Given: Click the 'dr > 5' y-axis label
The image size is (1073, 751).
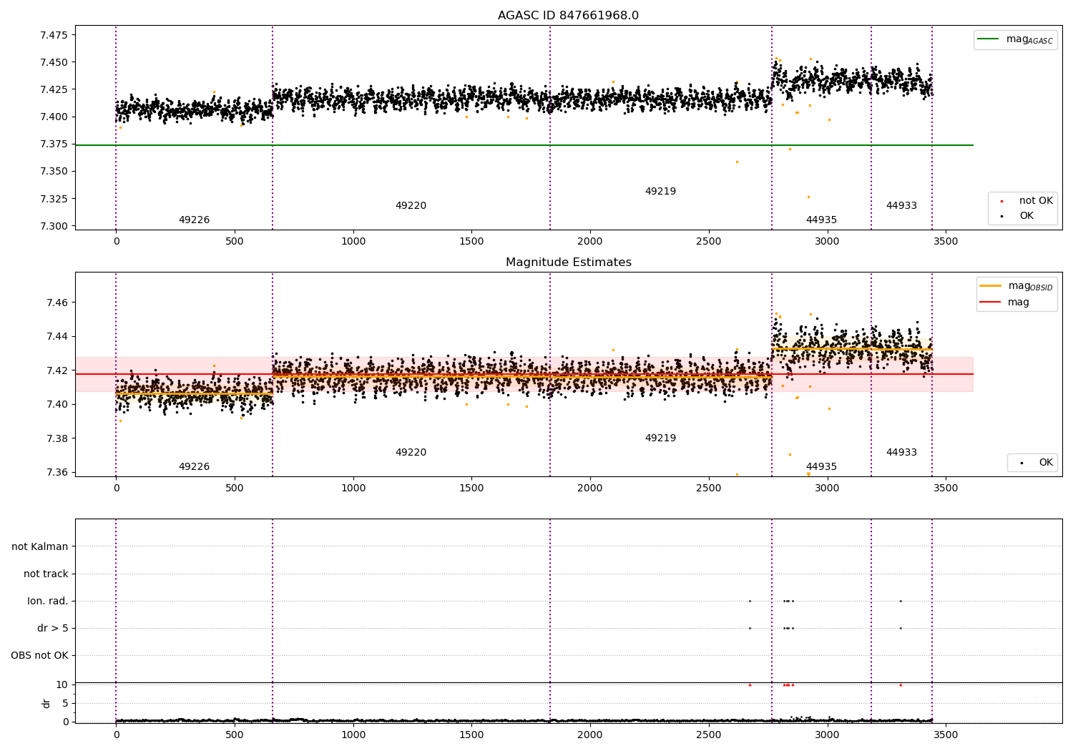Looking at the screenshot, I should click(53, 628).
